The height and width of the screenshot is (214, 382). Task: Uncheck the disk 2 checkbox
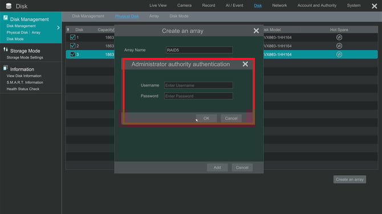coord(72,46)
